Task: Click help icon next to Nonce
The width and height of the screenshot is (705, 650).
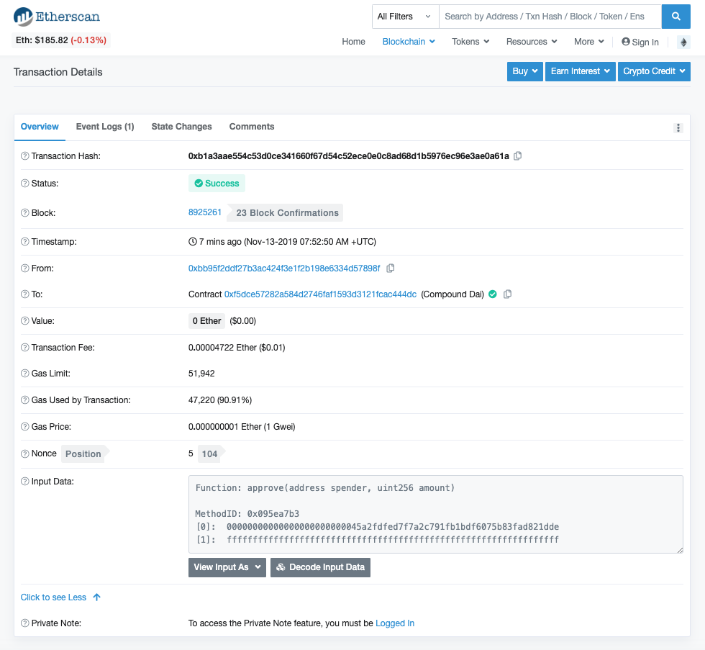Action: tap(25, 453)
